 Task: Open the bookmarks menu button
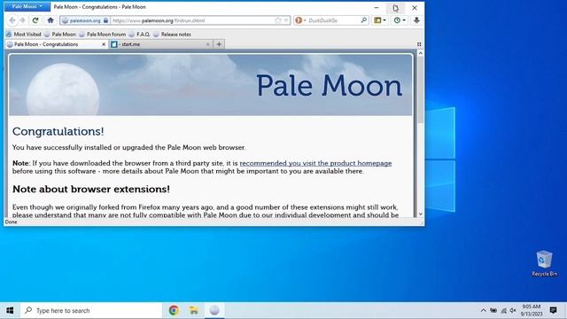[x=380, y=20]
